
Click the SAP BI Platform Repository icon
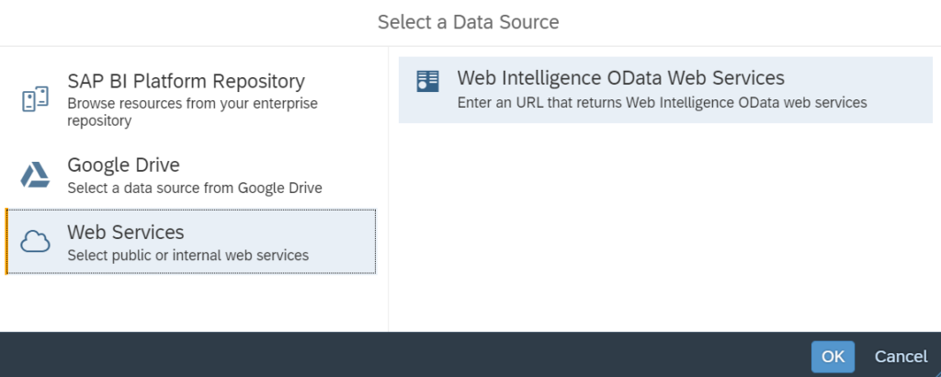coord(36,99)
